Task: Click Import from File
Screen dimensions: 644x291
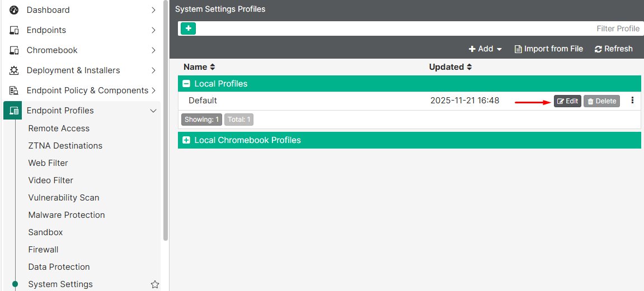Action: (549, 49)
